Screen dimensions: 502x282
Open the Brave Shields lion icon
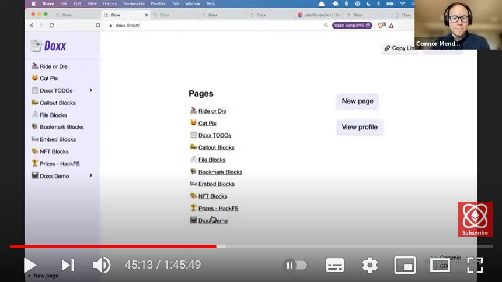pyautogui.click(x=381, y=25)
